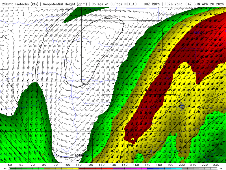Click the '250mb Isotachs (kts)' title text
Screen dimensions: 226x170
[20, 4]
